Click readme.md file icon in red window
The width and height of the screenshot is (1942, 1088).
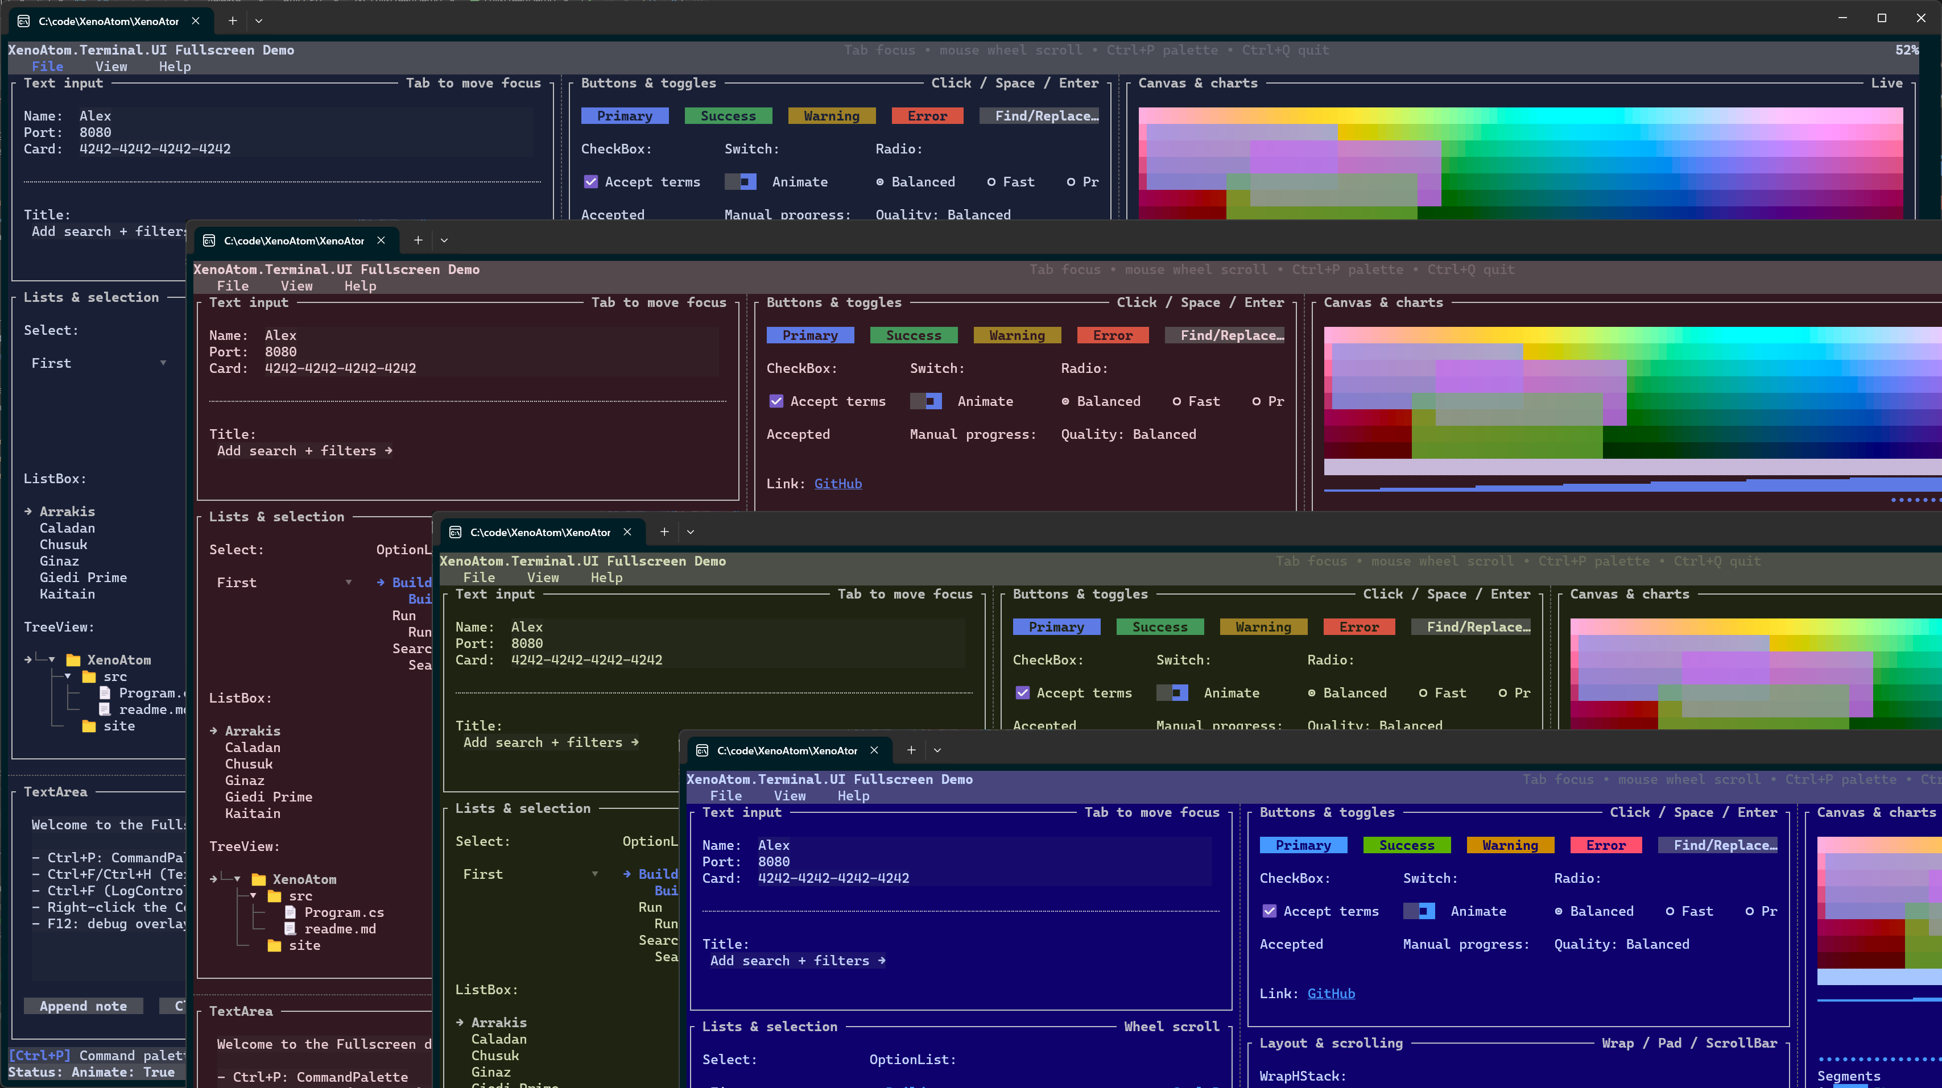290,929
